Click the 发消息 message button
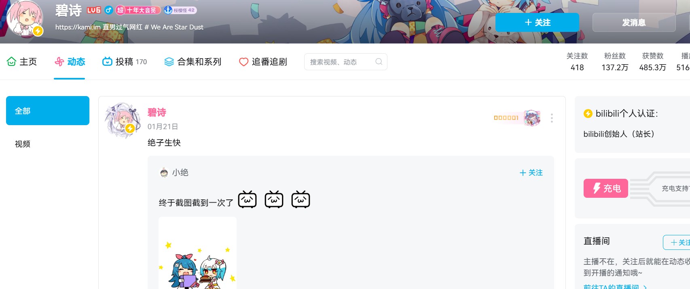The image size is (690, 289). coord(634,22)
